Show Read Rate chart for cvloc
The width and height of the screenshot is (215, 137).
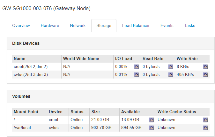point(171,75)
